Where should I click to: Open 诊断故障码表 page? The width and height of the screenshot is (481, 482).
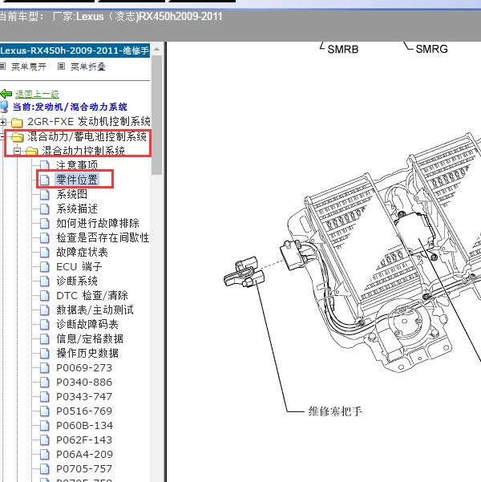tap(87, 324)
